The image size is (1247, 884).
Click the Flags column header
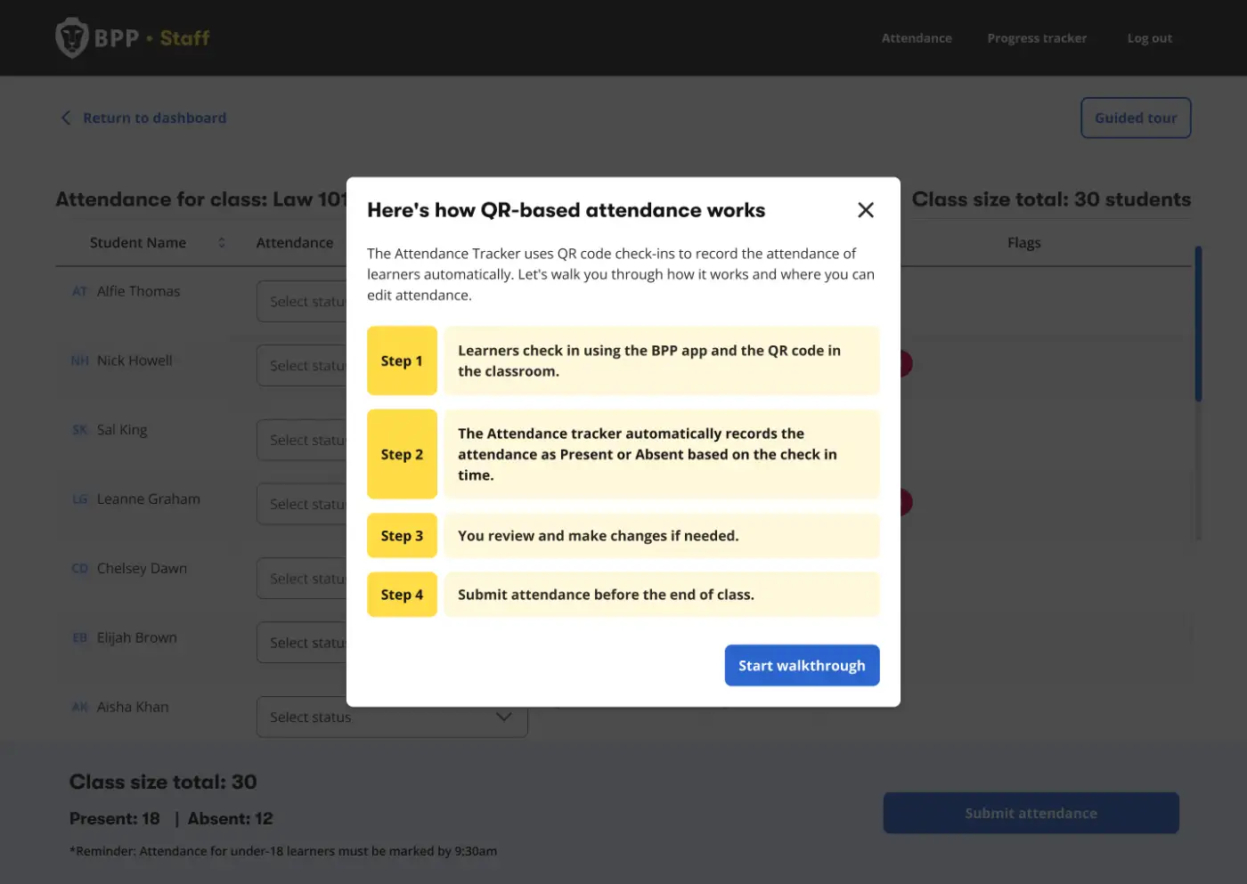pos(1023,242)
